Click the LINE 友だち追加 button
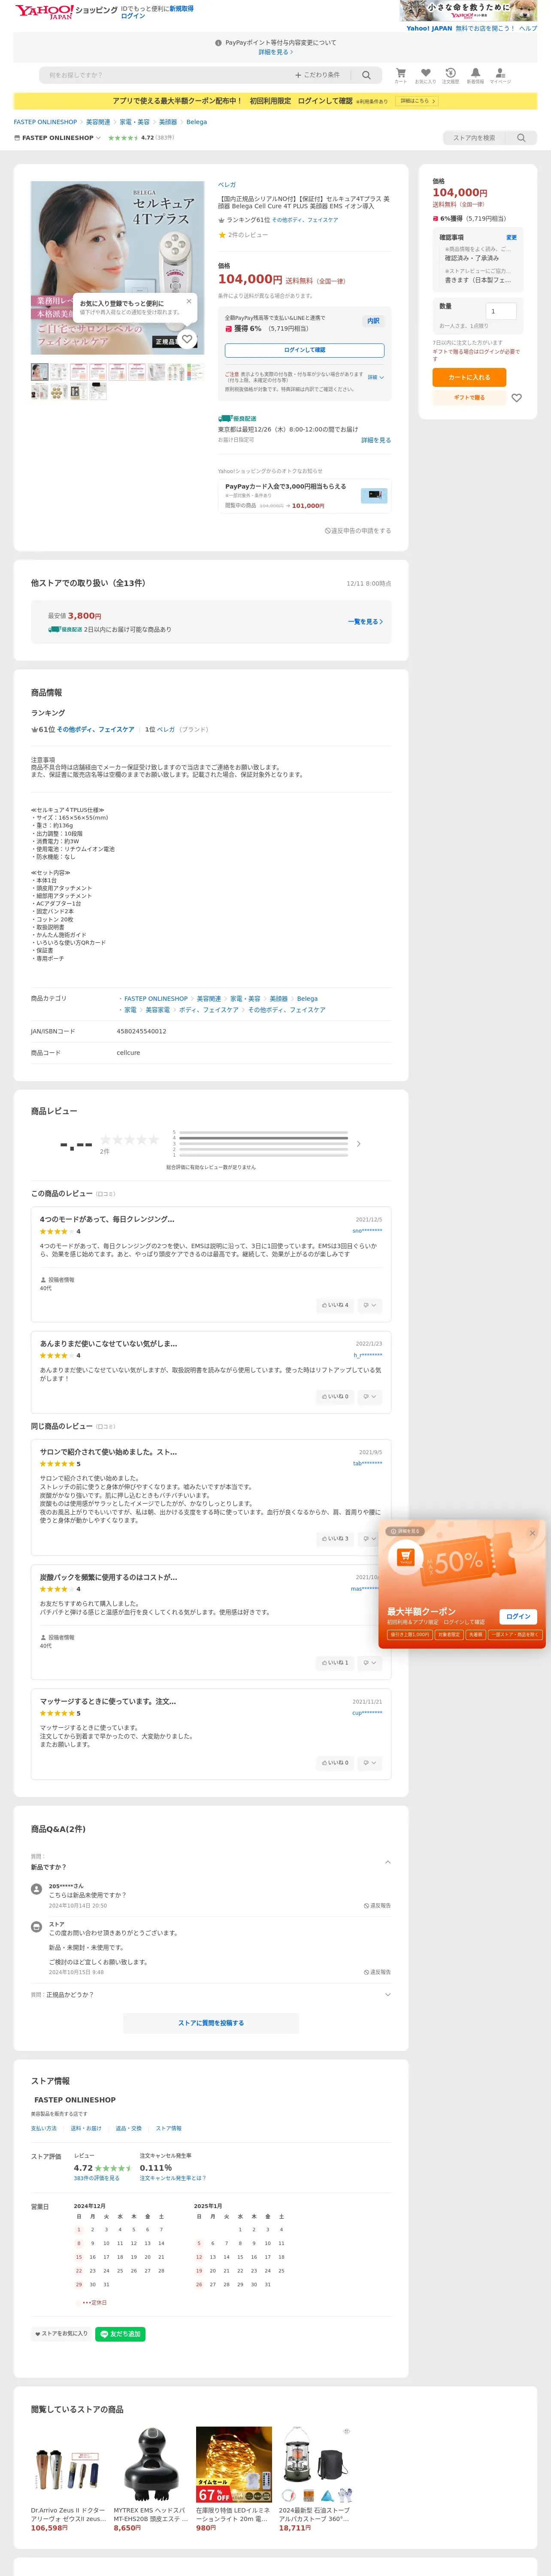The height and width of the screenshot is (2576, 551). [x=120, y=2334]
